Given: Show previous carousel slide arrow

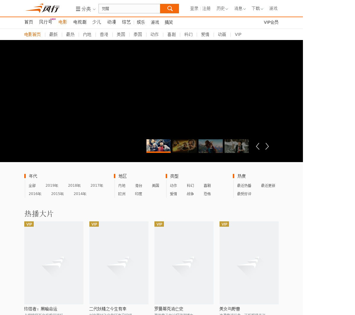Looking at the screenshot, I should [258, 146].
